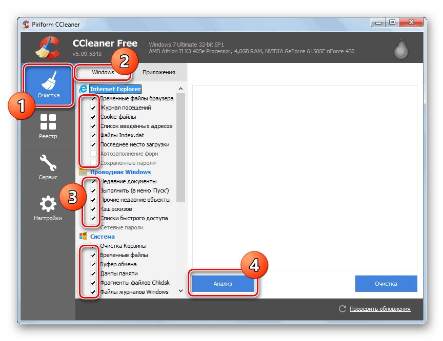Open the Сервис wrench tools section
This screenshot has height=341, width=443.
[48, 167]
